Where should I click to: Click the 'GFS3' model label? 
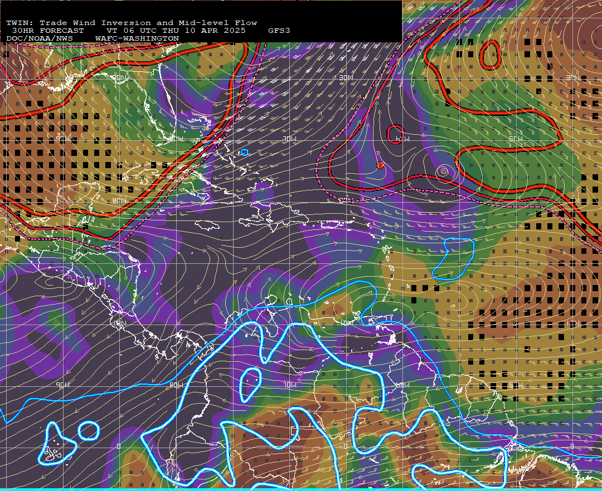[x=279, y=31]
